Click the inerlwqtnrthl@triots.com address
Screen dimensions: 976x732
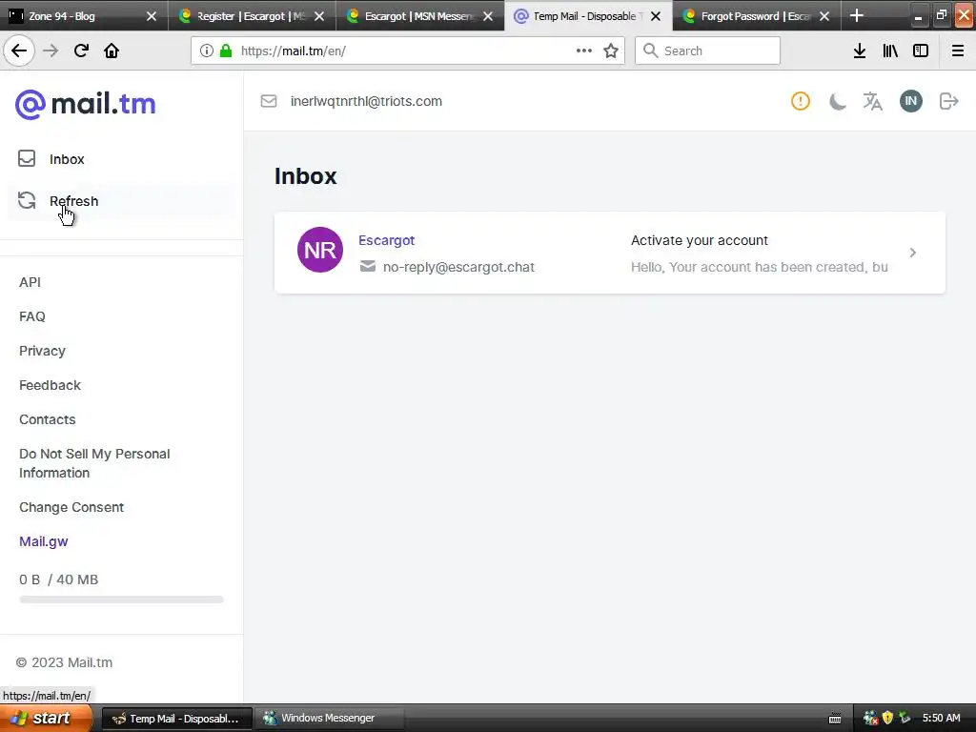366,101
